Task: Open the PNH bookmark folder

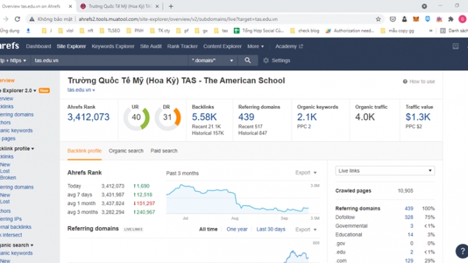Action: [x=135, y=31]
